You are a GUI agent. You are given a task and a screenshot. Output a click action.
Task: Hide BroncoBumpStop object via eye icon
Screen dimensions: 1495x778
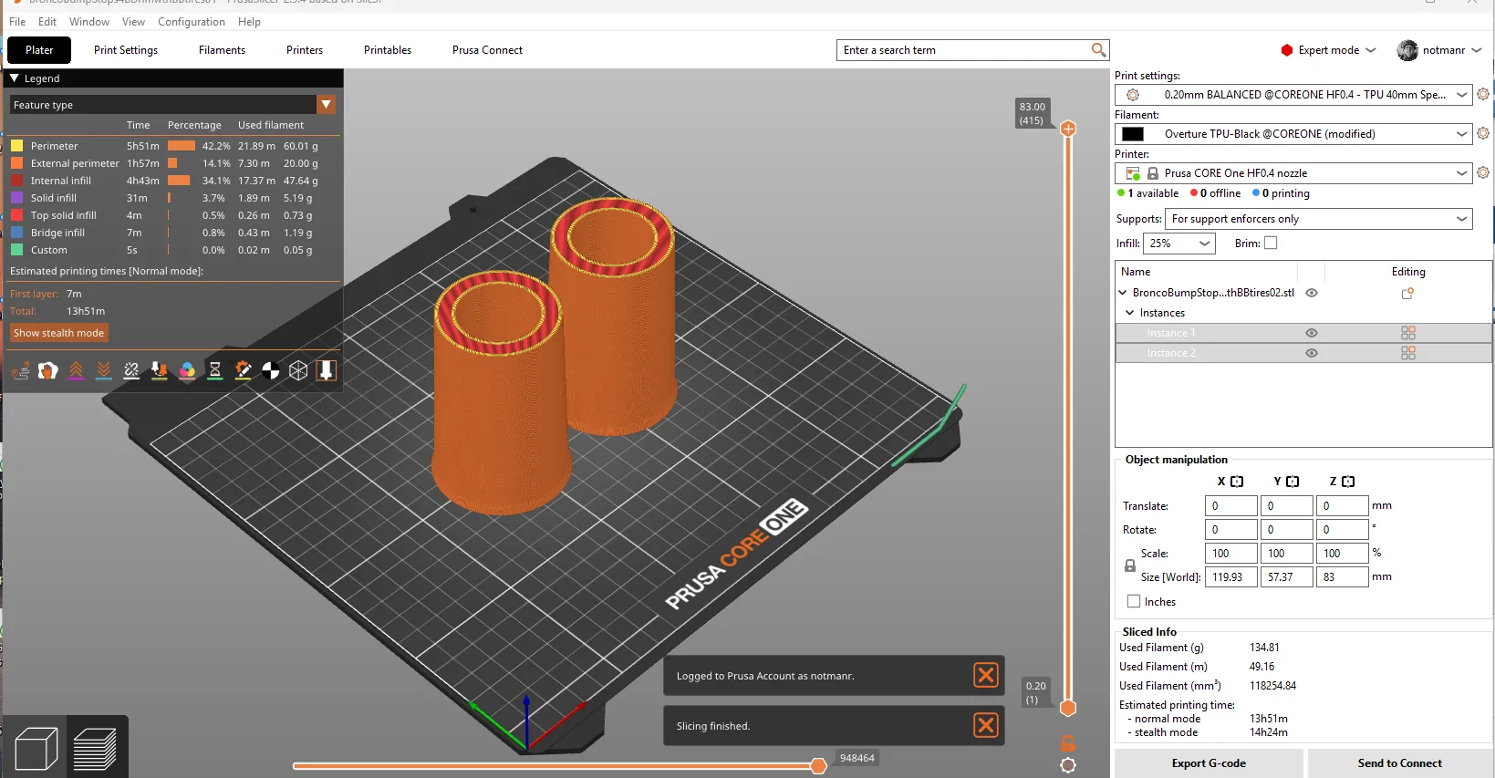[x=1312, y=293]
